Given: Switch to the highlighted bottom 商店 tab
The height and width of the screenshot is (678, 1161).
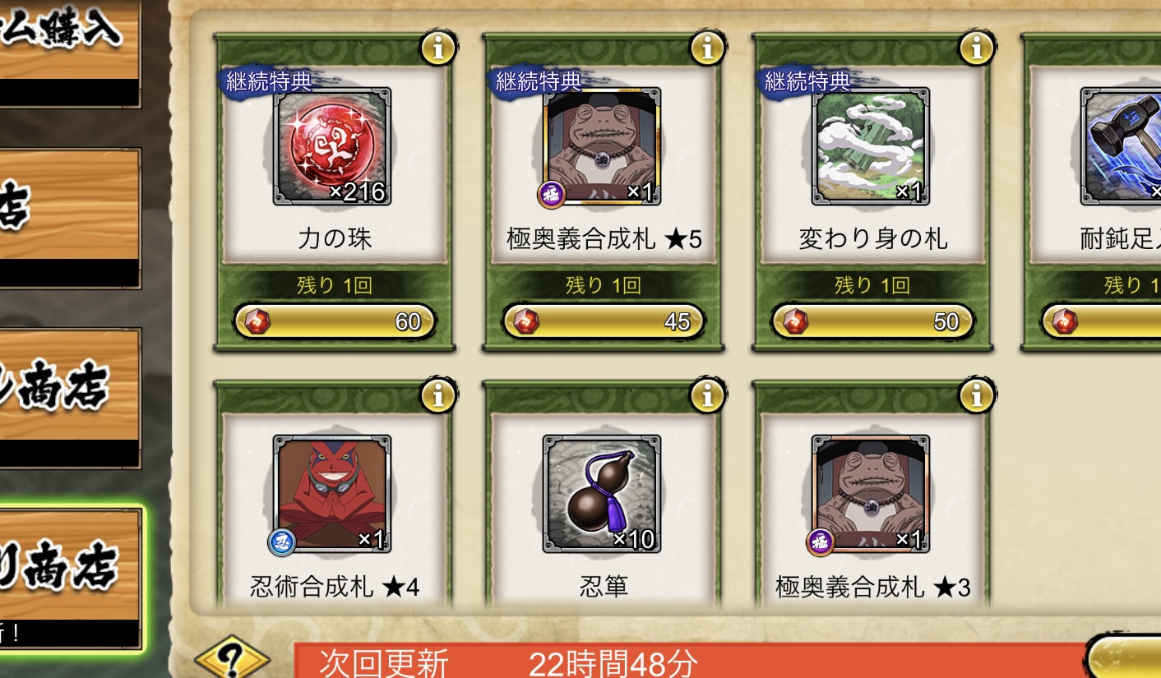Looking at the screenshot, I should [70, 578].
